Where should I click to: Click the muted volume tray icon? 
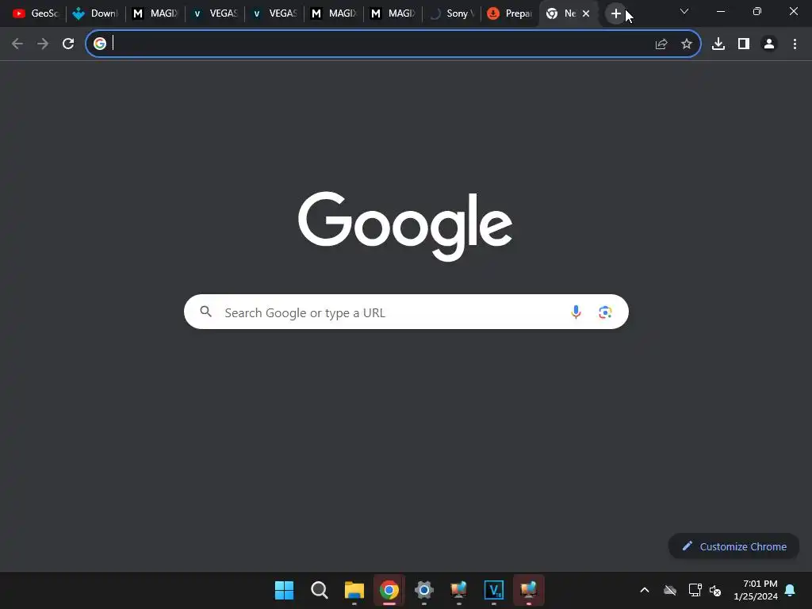716,590
